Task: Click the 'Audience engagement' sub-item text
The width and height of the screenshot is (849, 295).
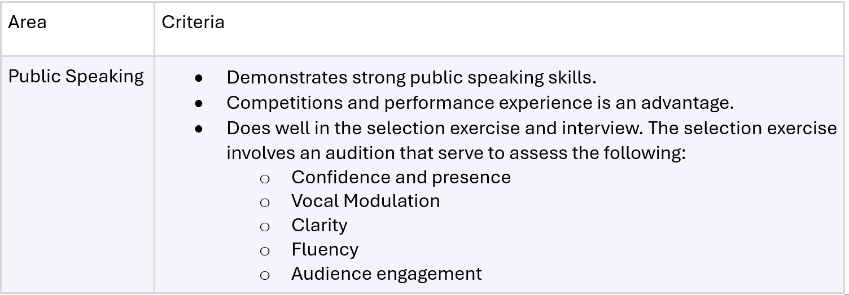Action: [386, 274]
